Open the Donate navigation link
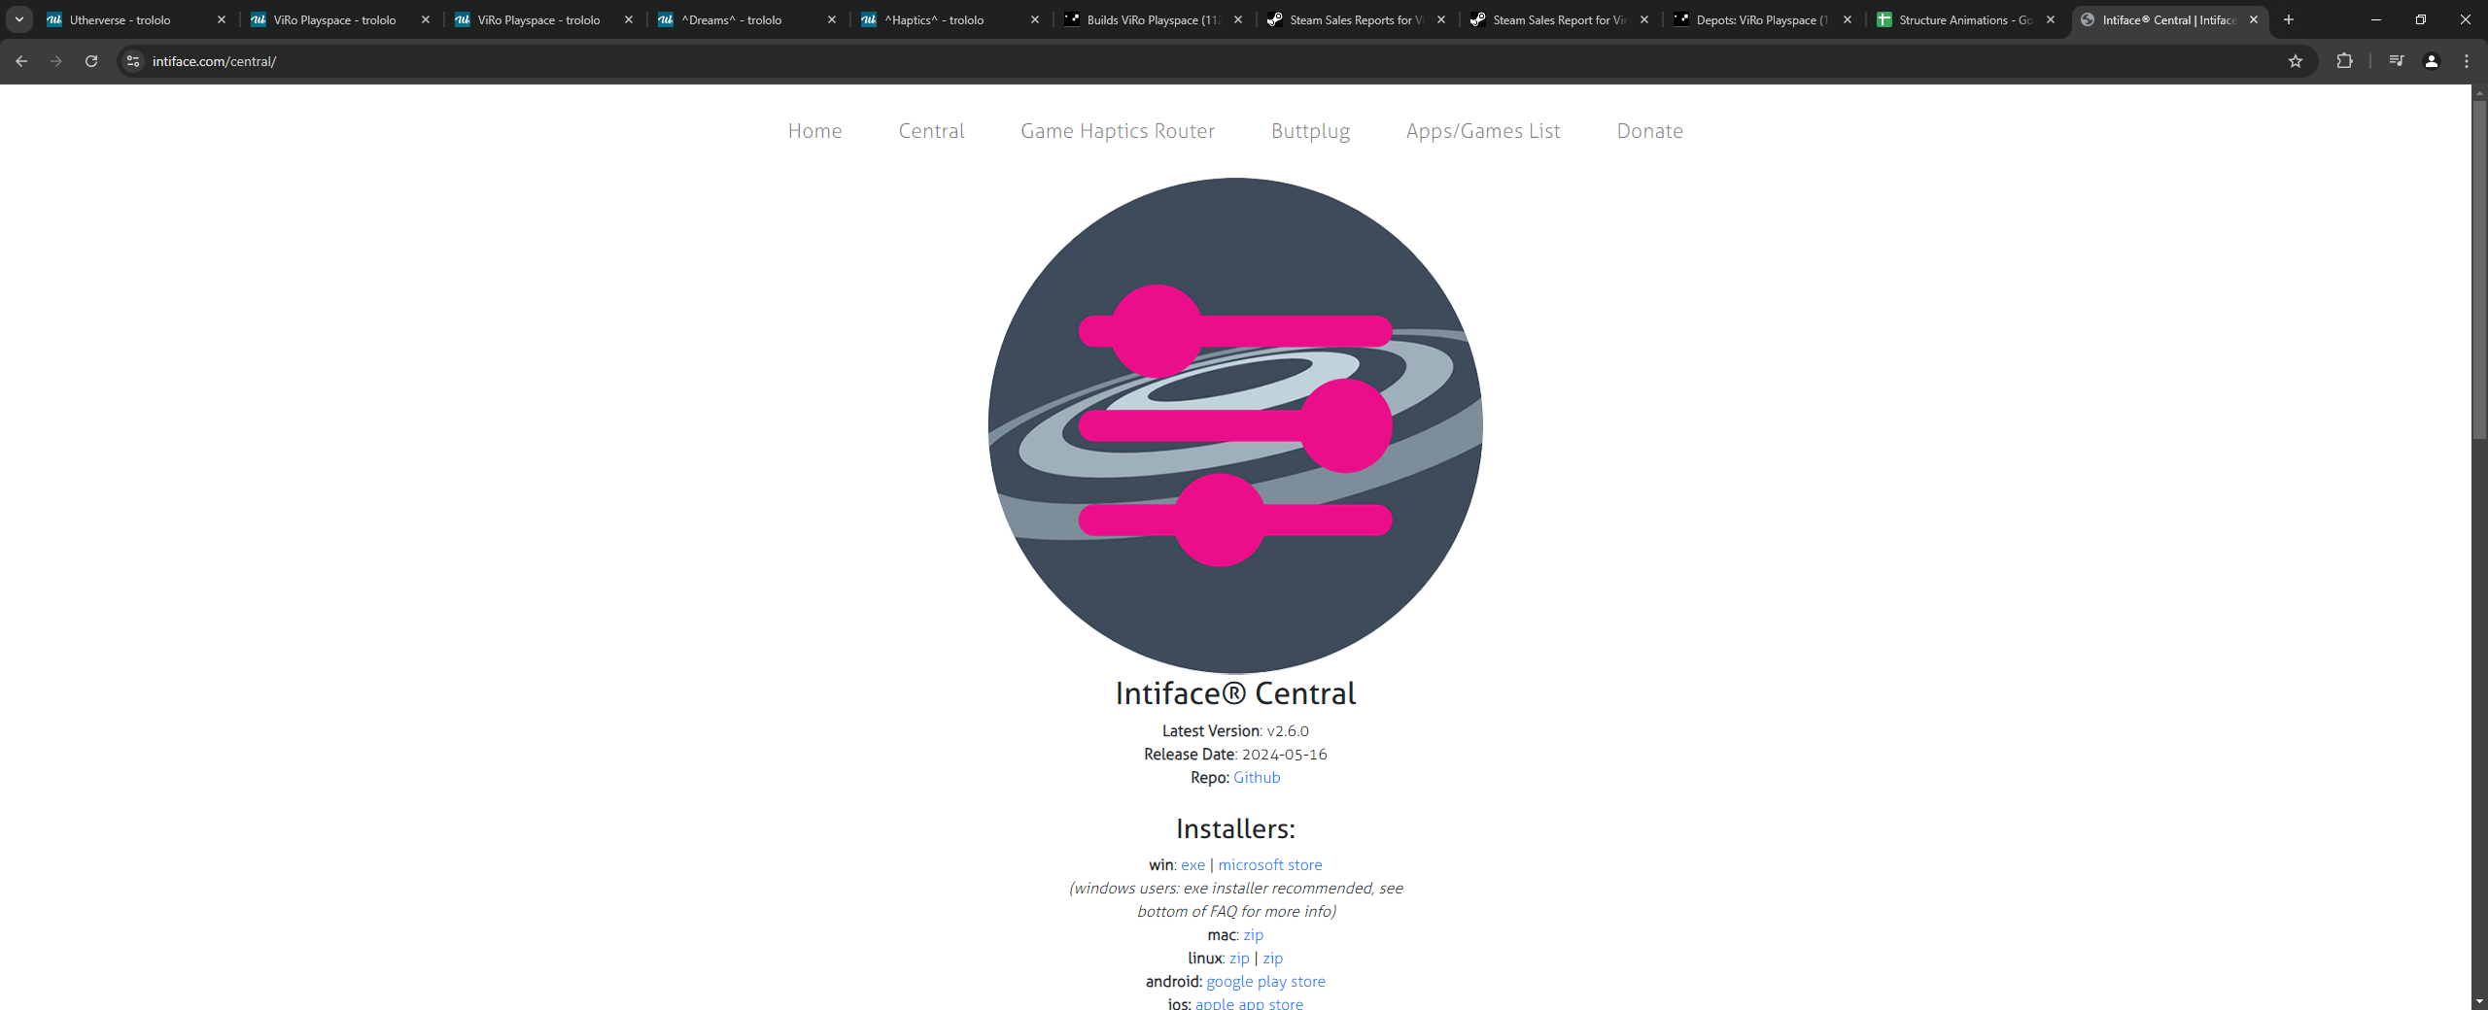This screenshot has height=1010, width=2488. pos(1649,131)
